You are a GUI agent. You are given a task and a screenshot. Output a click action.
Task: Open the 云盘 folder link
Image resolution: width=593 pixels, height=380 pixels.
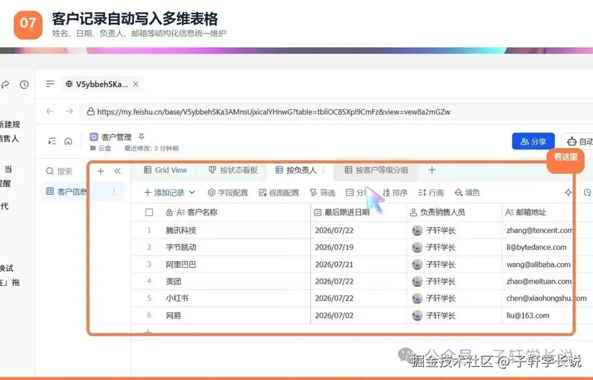[100, 148]
